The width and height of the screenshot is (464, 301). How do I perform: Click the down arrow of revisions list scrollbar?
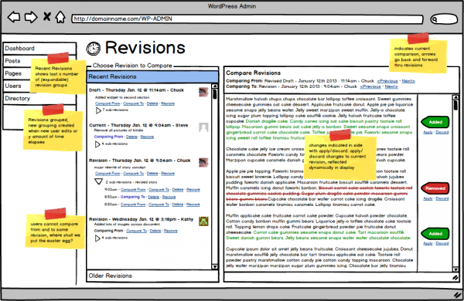215,266
